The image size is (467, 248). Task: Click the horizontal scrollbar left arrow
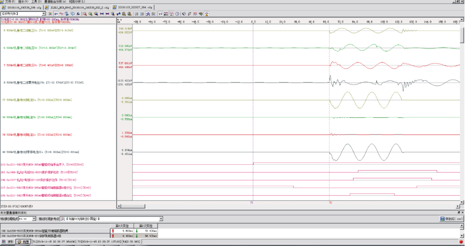point(119,206)
